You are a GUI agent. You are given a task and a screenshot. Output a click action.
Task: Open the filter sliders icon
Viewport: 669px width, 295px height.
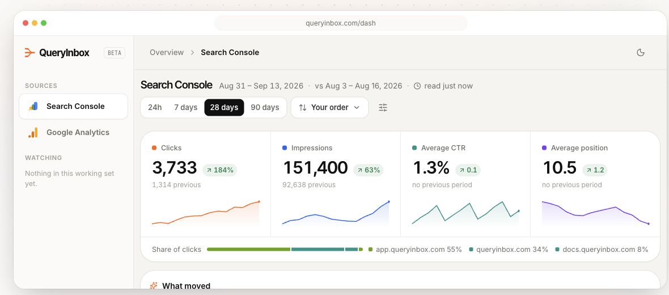coord(383,108)
